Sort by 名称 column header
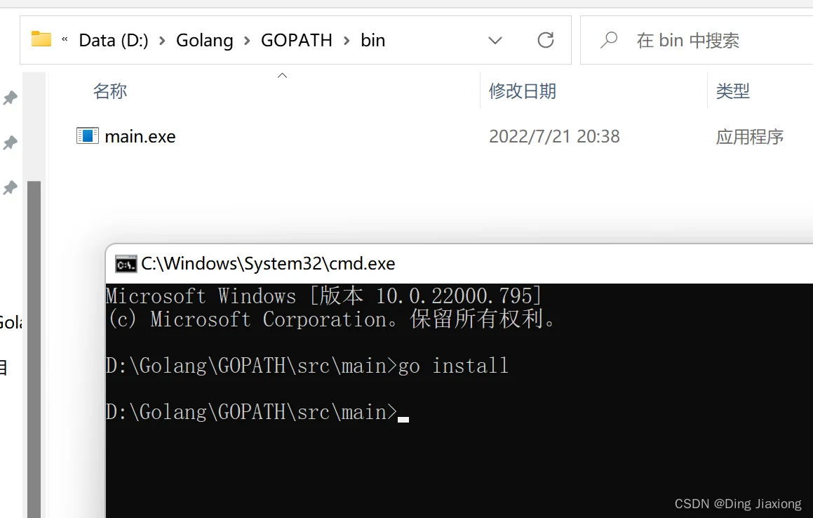This screenshot has height=518, width=813. tap(110, 91)
